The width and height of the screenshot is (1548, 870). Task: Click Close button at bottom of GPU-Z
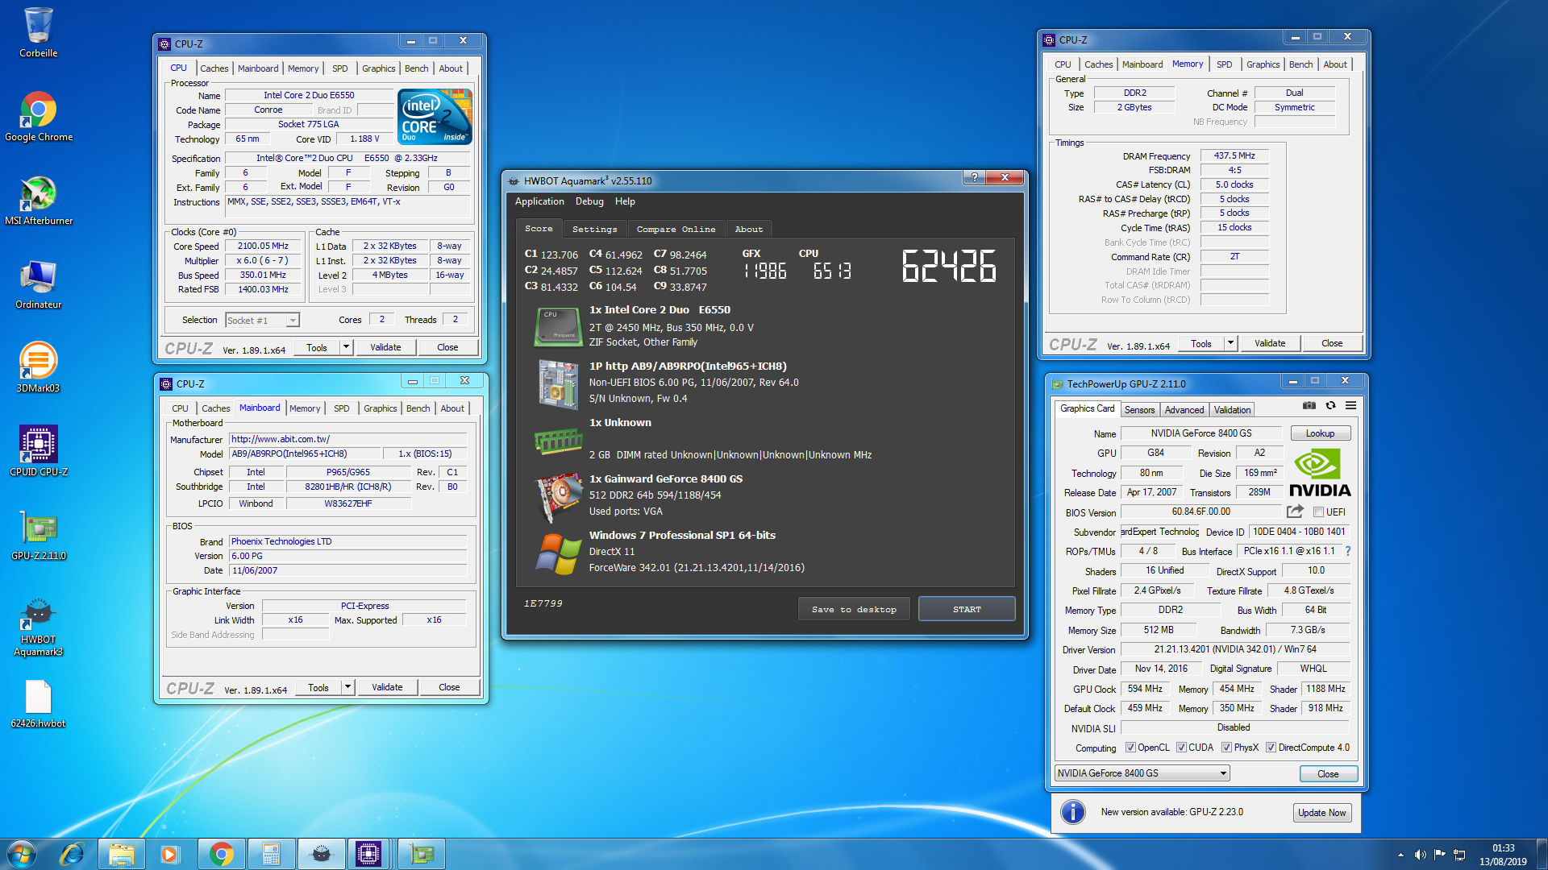pyautogui.click(x=1328, y=774)
